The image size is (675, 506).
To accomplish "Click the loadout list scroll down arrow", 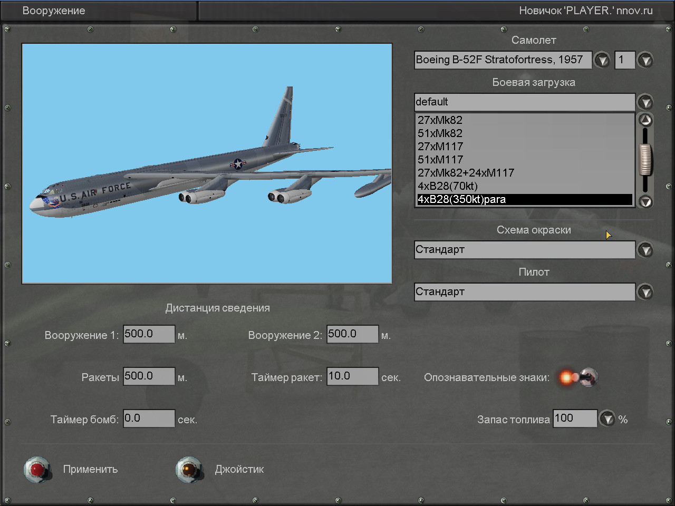I will [645, 201].
